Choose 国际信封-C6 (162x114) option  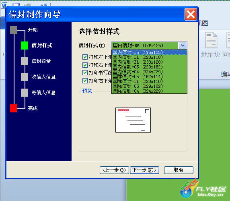pyautogui.click(x=149, y=77)
